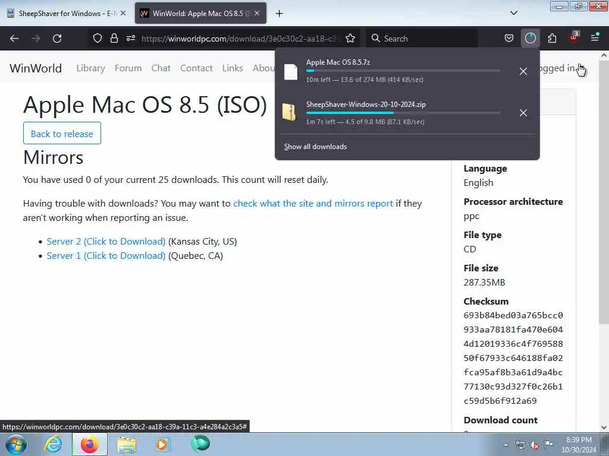
Task: Download from Server 2 Kansas City
Action: coord(106,242)
